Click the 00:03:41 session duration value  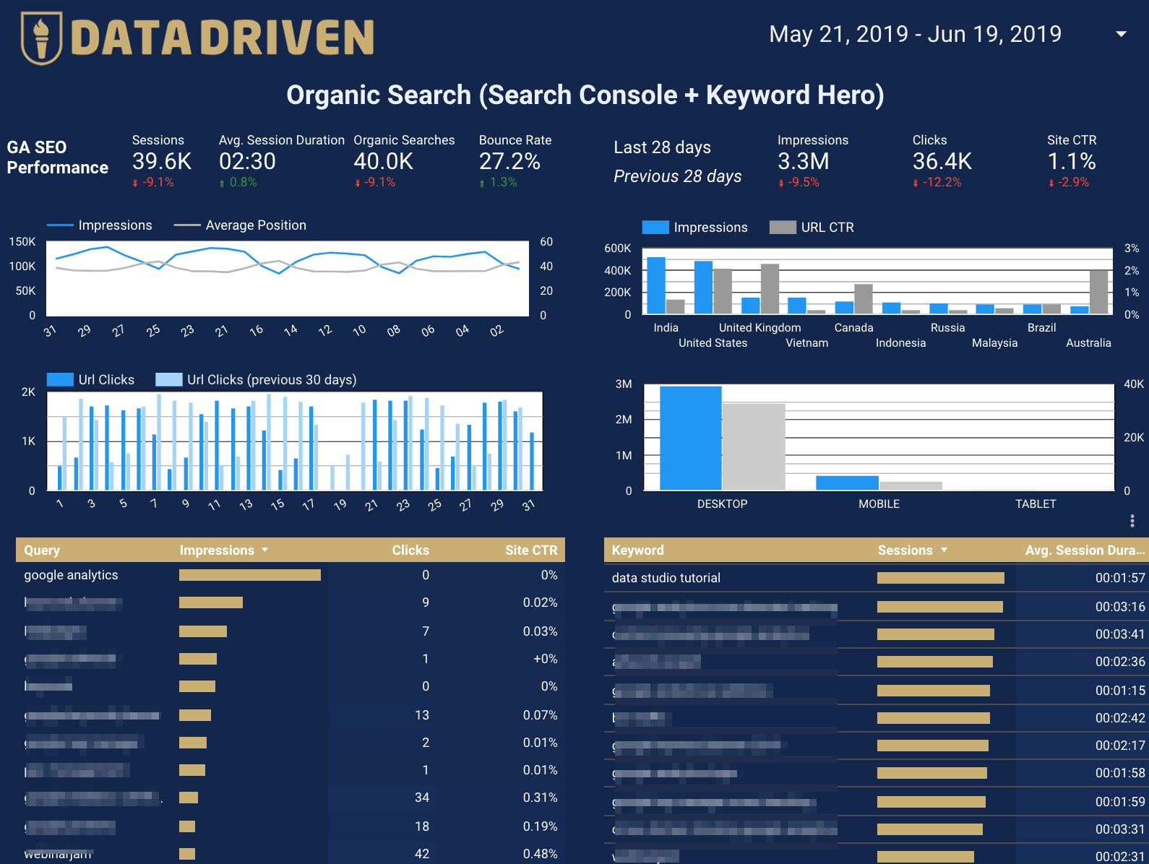(1120, 634)
